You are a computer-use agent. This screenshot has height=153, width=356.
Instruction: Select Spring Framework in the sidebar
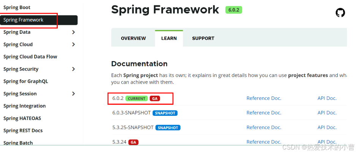39,20
